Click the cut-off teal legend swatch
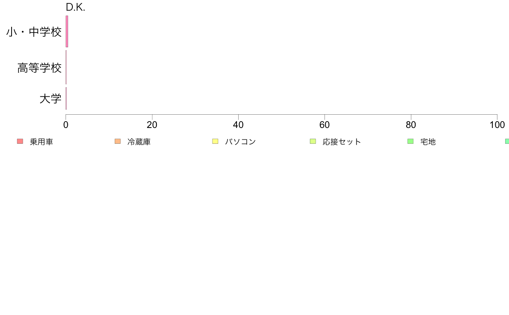This screenshot has height=315, width=509. (x=507, y=141)
